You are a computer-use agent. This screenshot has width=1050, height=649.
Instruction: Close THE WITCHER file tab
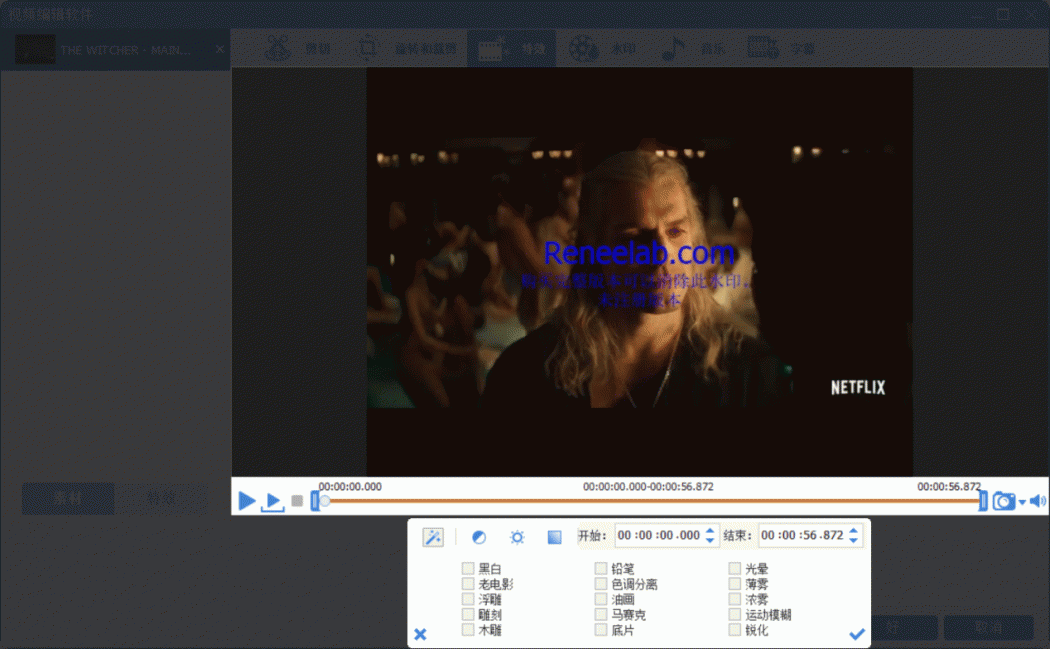(x=220, y=49)
